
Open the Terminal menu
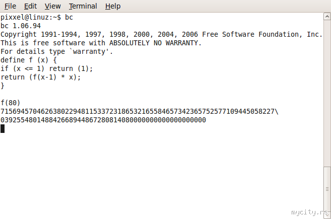tap(83, 6)
